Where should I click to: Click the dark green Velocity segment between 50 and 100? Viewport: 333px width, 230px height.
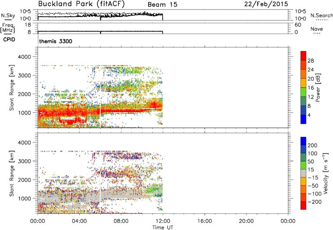pos(303,157)
